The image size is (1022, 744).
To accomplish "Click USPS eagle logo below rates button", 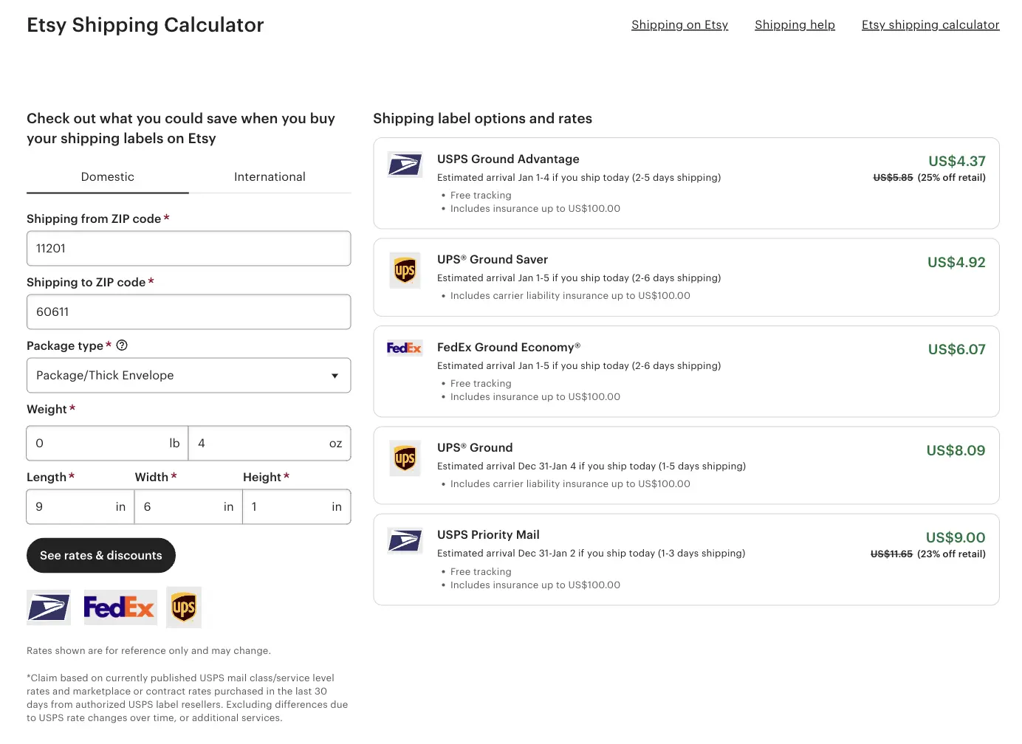I will [49, 607].
